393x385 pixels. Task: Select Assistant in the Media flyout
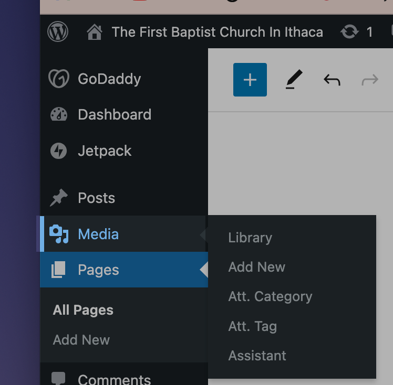tap(257, 356)
